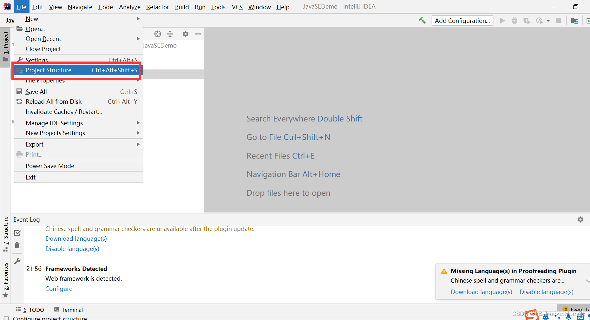Click the locate/select opened file target icon
The width and height of the screenshot is (590, 320).
tap(158, 34)
